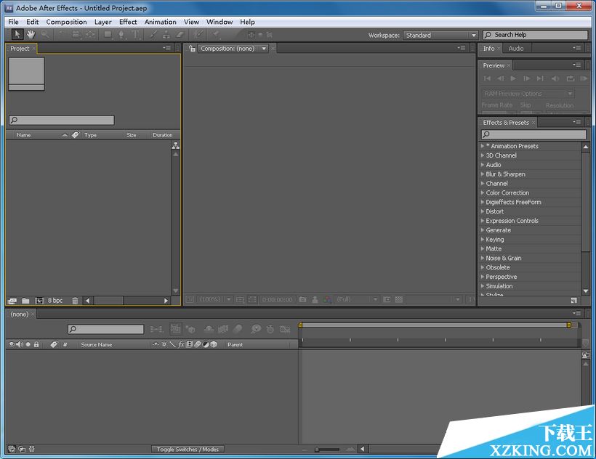The image size is (596, 459).
Task: Select the Zoom magnifier tool
Action: pos(45,35)
